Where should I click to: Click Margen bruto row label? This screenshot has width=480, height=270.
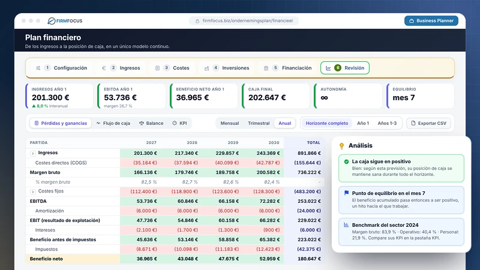pos(45,172)
